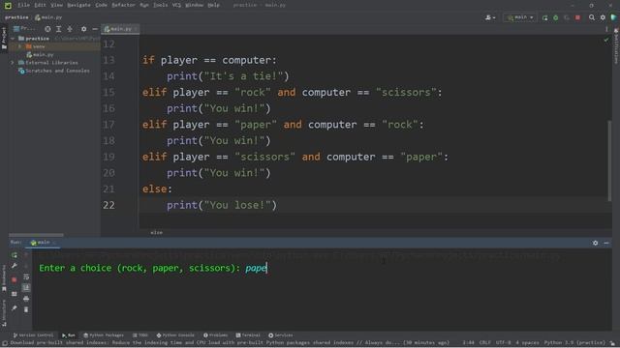Open the Project view dropdown
Screen dimensions: 620x348
pos(24,29)
